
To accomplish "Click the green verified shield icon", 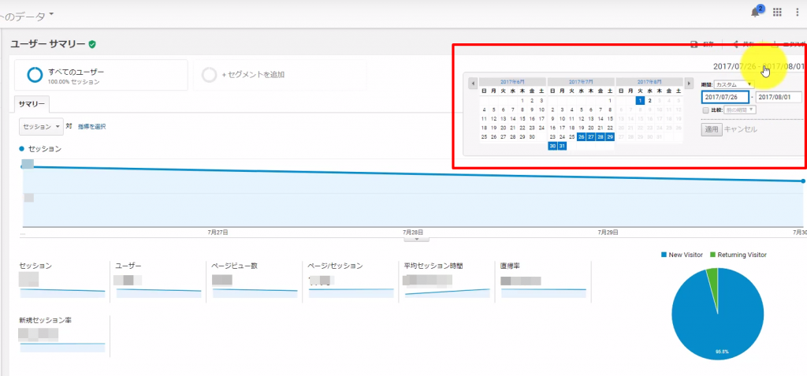I will click(x=92, y=44).
